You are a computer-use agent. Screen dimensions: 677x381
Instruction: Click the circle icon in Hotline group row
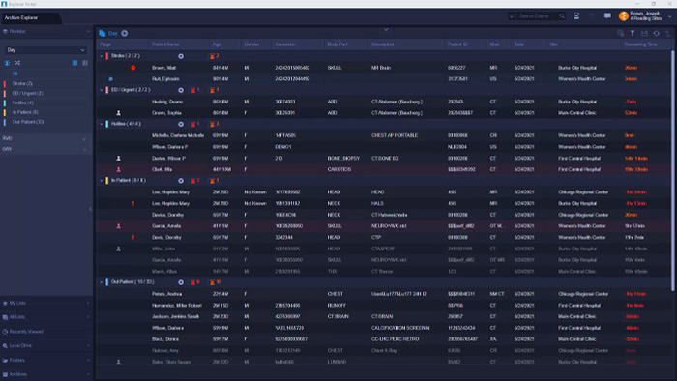click(x=181, y=124)
